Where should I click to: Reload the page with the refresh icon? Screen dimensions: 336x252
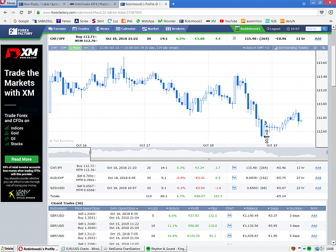22,12
